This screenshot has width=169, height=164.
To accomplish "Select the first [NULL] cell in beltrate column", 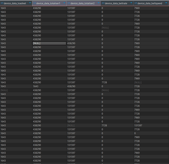I will [x=105, y=28].
